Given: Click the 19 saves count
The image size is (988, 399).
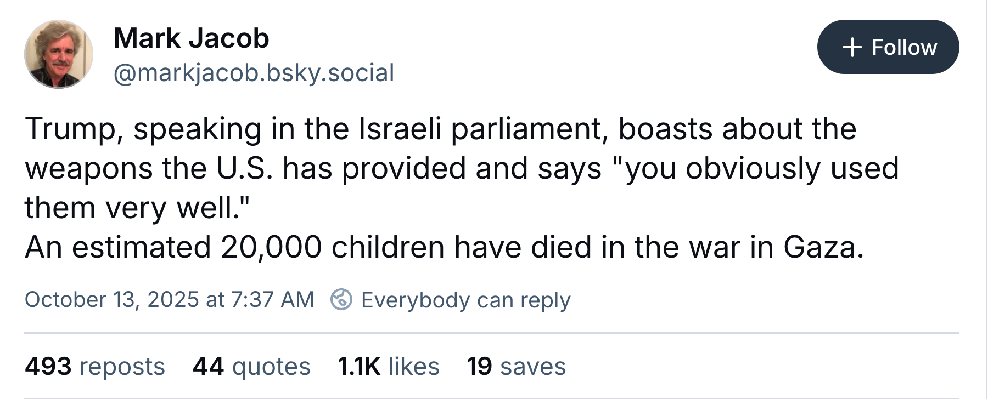Looking at the screenshot, I should 516,366.
